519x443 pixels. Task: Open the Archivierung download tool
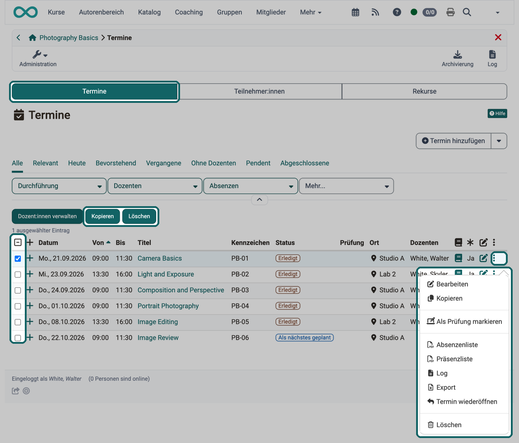pos(458,59)
